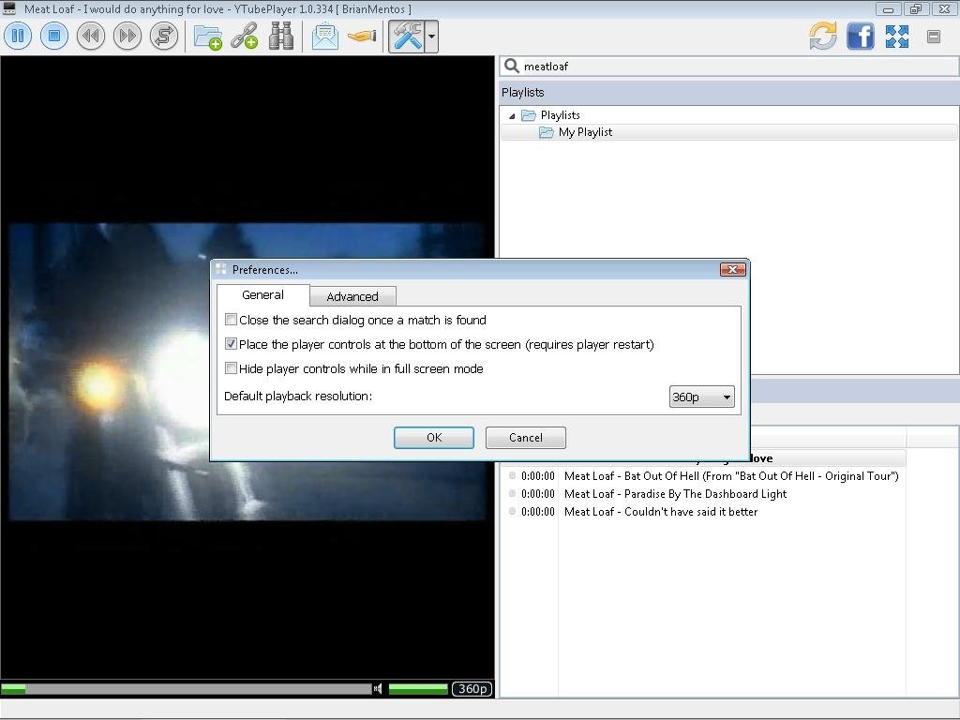Collapse the Playlists tree node
The height and width of the screenshot is (720, 960).
[x=512, y=115]
